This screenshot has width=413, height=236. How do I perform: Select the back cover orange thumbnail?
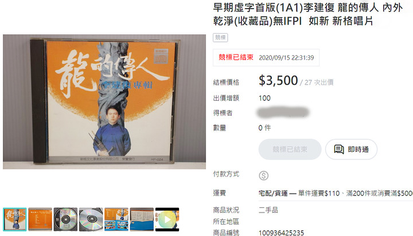tap(40, 219)
